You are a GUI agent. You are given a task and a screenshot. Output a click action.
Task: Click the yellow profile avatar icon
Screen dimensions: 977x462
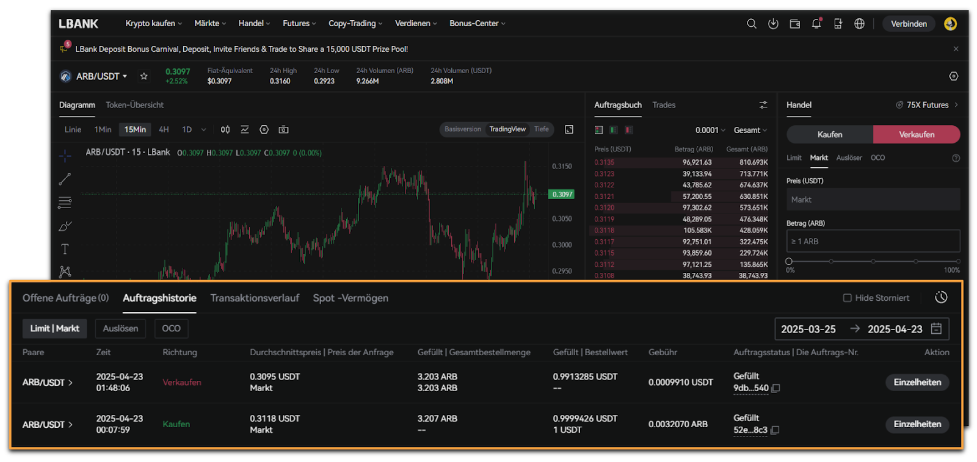[950, 24]
